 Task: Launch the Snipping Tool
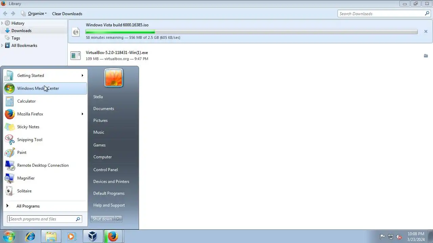pyautogui.click(x=45, y=140)
